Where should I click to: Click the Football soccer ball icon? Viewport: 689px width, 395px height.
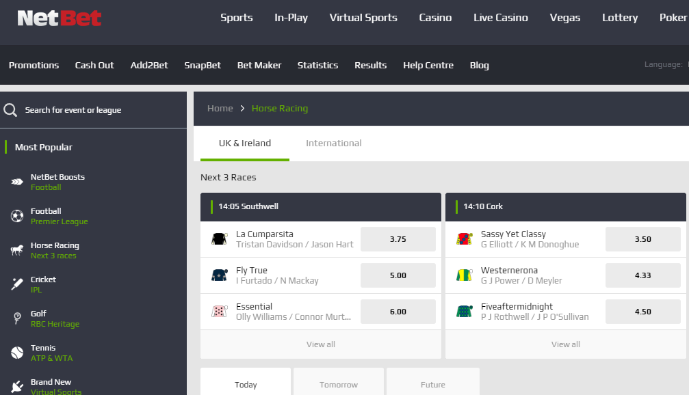coord(17,216)
